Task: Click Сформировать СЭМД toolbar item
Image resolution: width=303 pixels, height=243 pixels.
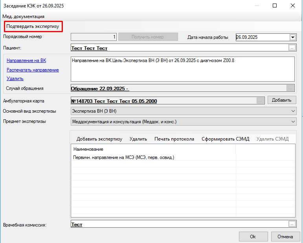Action: [x=225, y=139]
